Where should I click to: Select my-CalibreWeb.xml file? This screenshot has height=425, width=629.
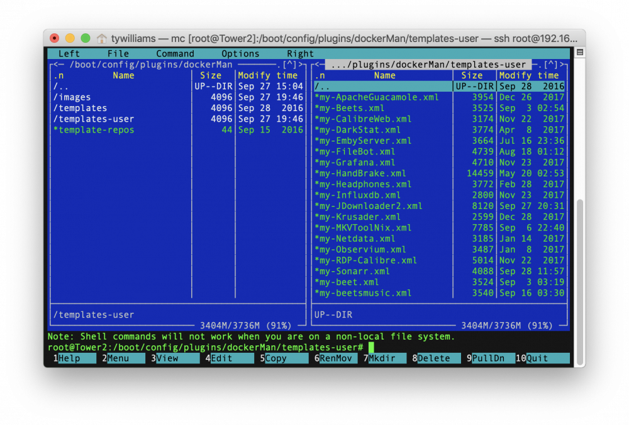439,119
